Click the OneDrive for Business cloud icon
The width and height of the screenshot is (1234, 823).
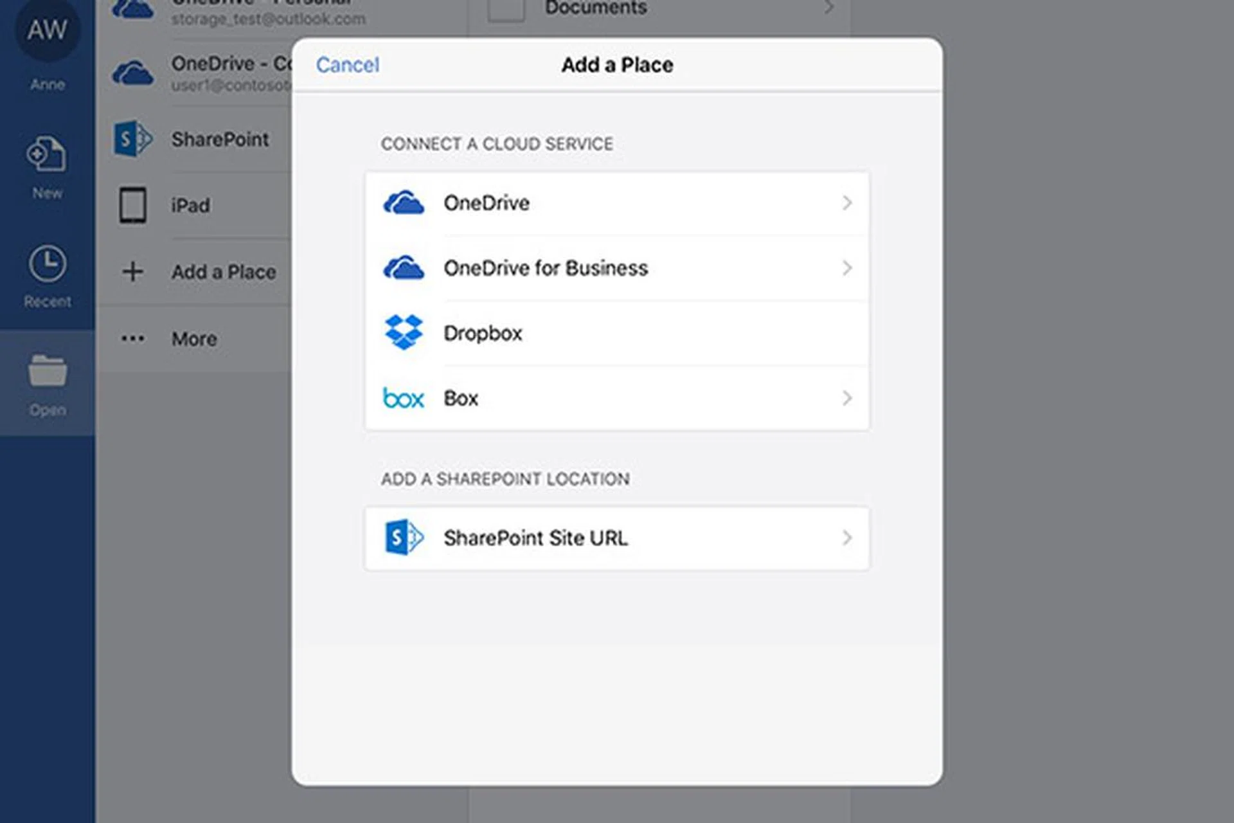tap(403, 268)
